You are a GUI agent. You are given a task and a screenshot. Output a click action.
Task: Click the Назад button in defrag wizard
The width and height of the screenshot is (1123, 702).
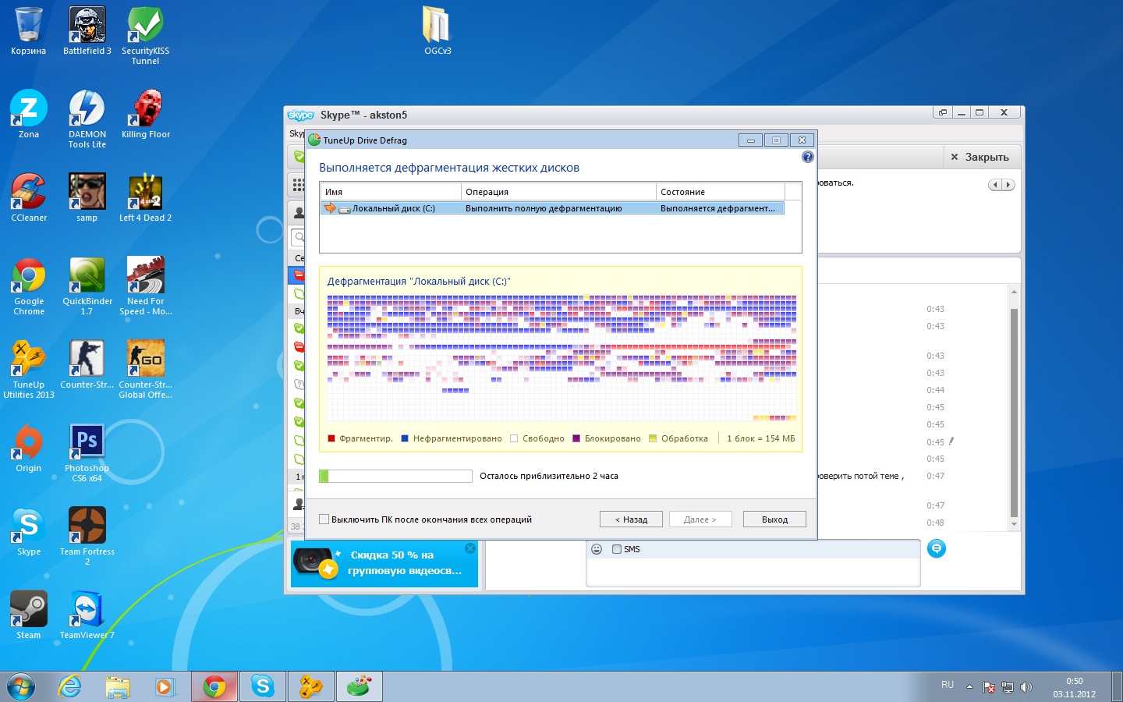tap(631, 519)
